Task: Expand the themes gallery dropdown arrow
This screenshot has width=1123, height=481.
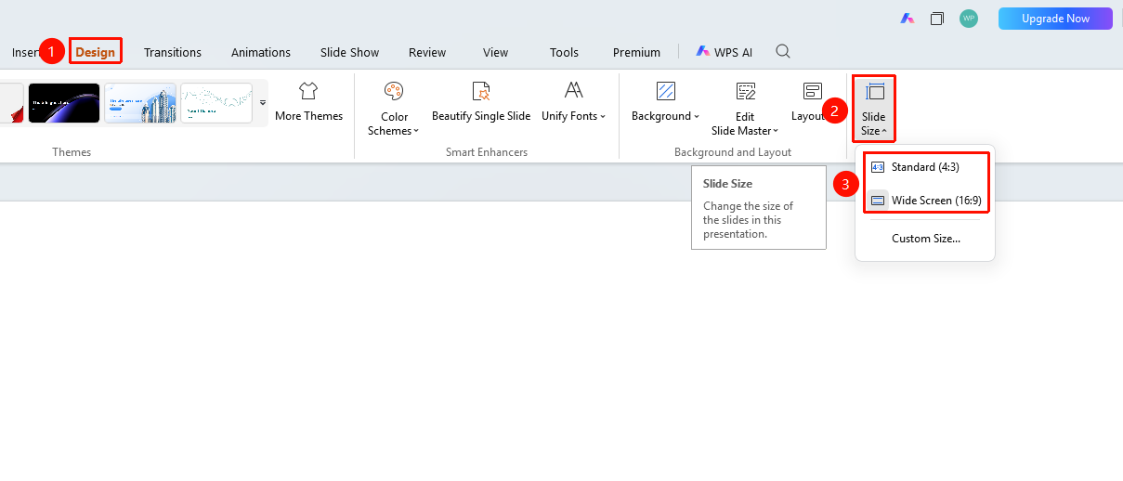Action: (262, 102)
